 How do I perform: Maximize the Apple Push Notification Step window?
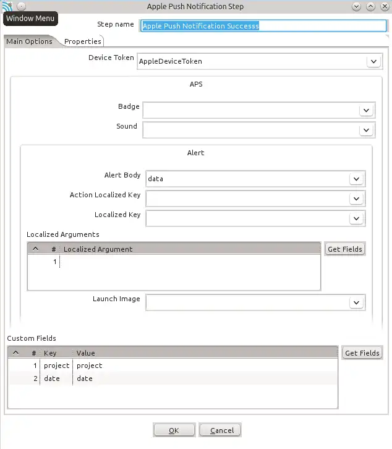pyautogui.click(x=370, y=6)
